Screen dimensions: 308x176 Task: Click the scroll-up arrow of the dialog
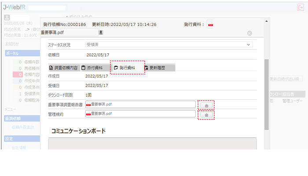pyautogui.click(x=267, y=21)
